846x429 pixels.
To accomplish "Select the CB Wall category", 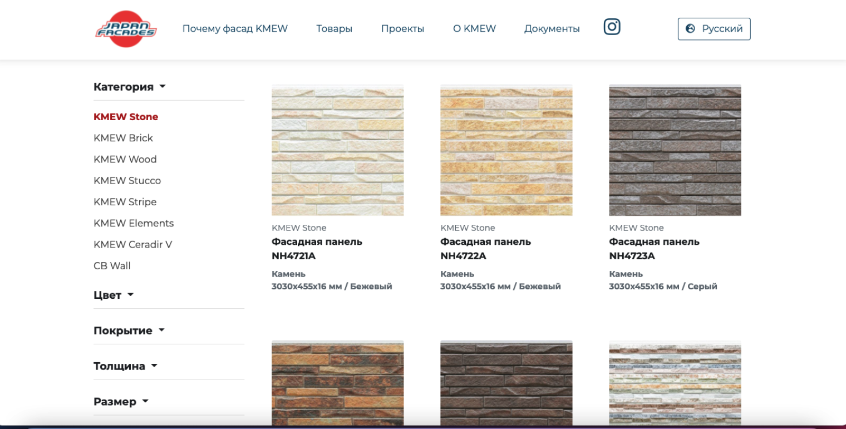I will coord(112,266).
